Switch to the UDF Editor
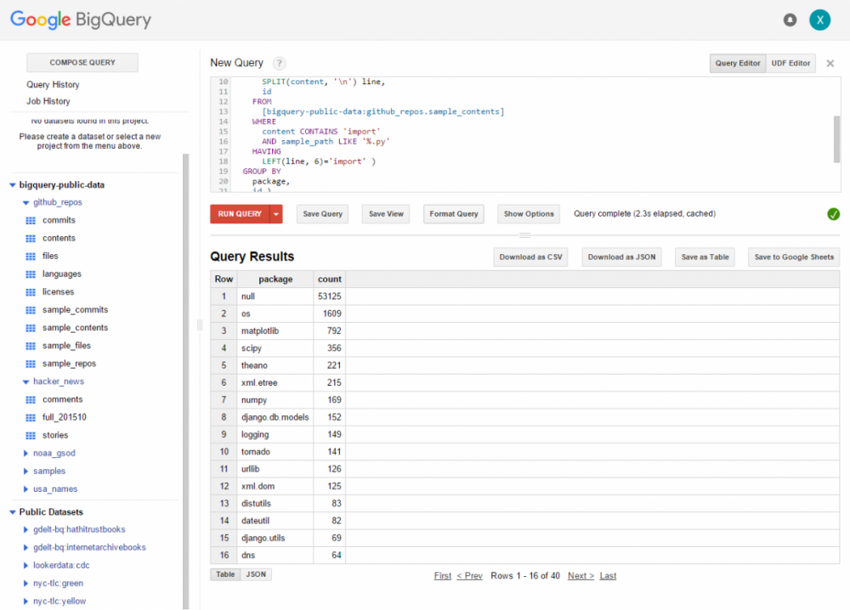850x610 pixels. pos(790,64)
